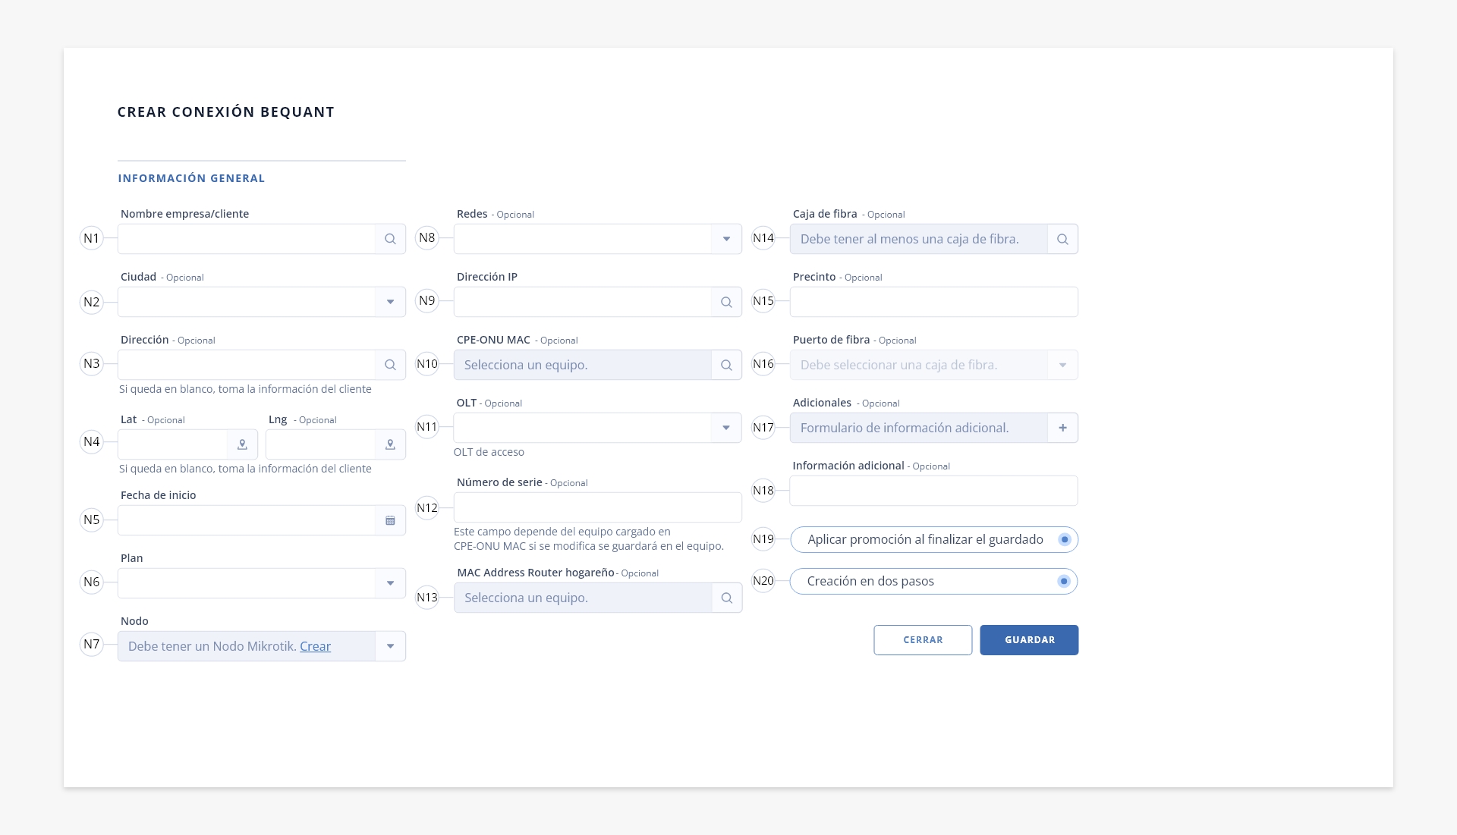Click the CREAR CONEXIÓN BEQUANT heading
1457x835 pixels.
pyautogui.click(x=226, y=112)
